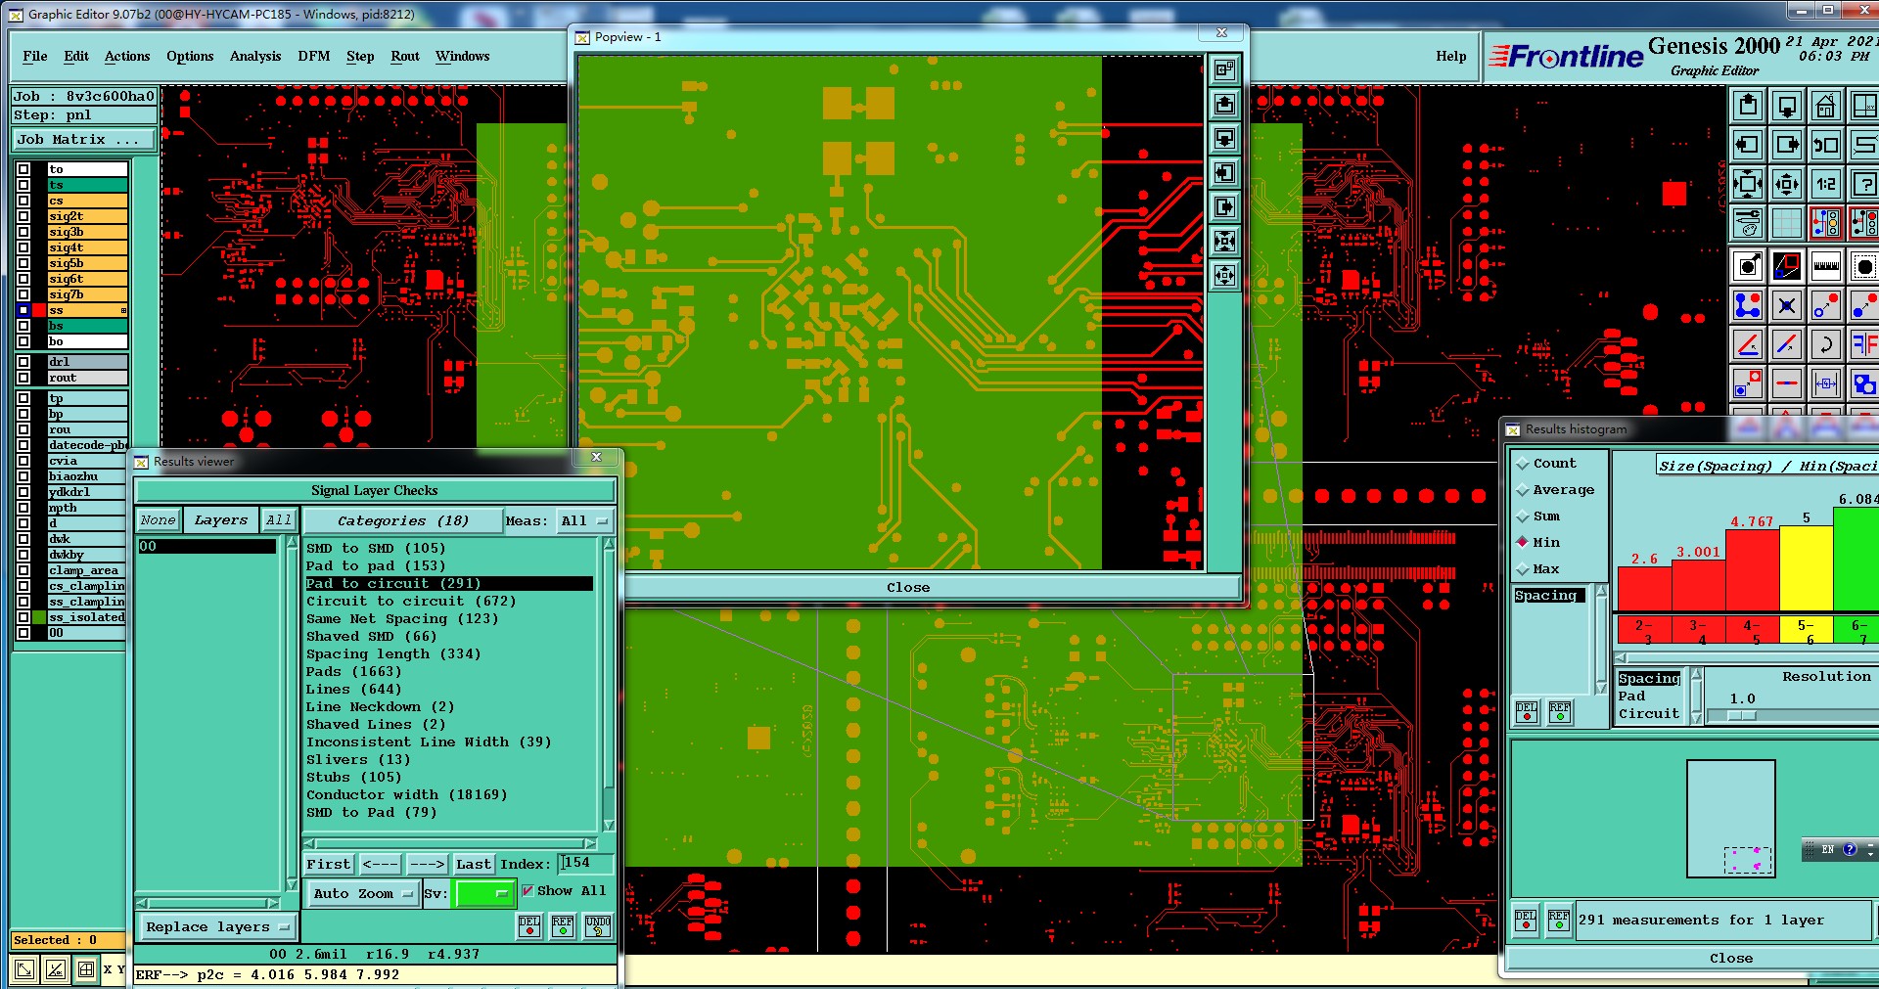Select Circuit to circuit (672) category
Screen dimensions: 1879x989
411,602
